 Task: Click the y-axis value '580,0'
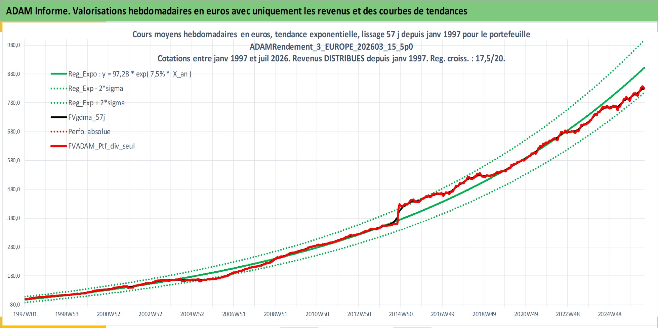click(x=14, y=161)
